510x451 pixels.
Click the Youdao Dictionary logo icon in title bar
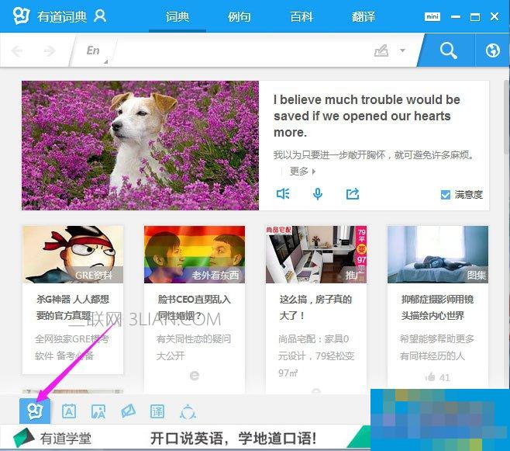pos(22,16)
